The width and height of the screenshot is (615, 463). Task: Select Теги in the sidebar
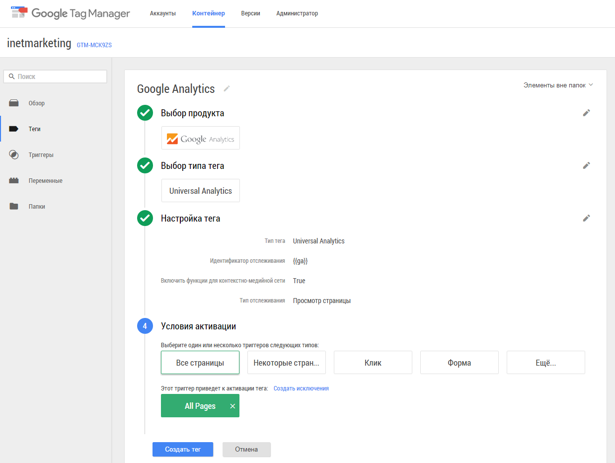tap(35, 129)
